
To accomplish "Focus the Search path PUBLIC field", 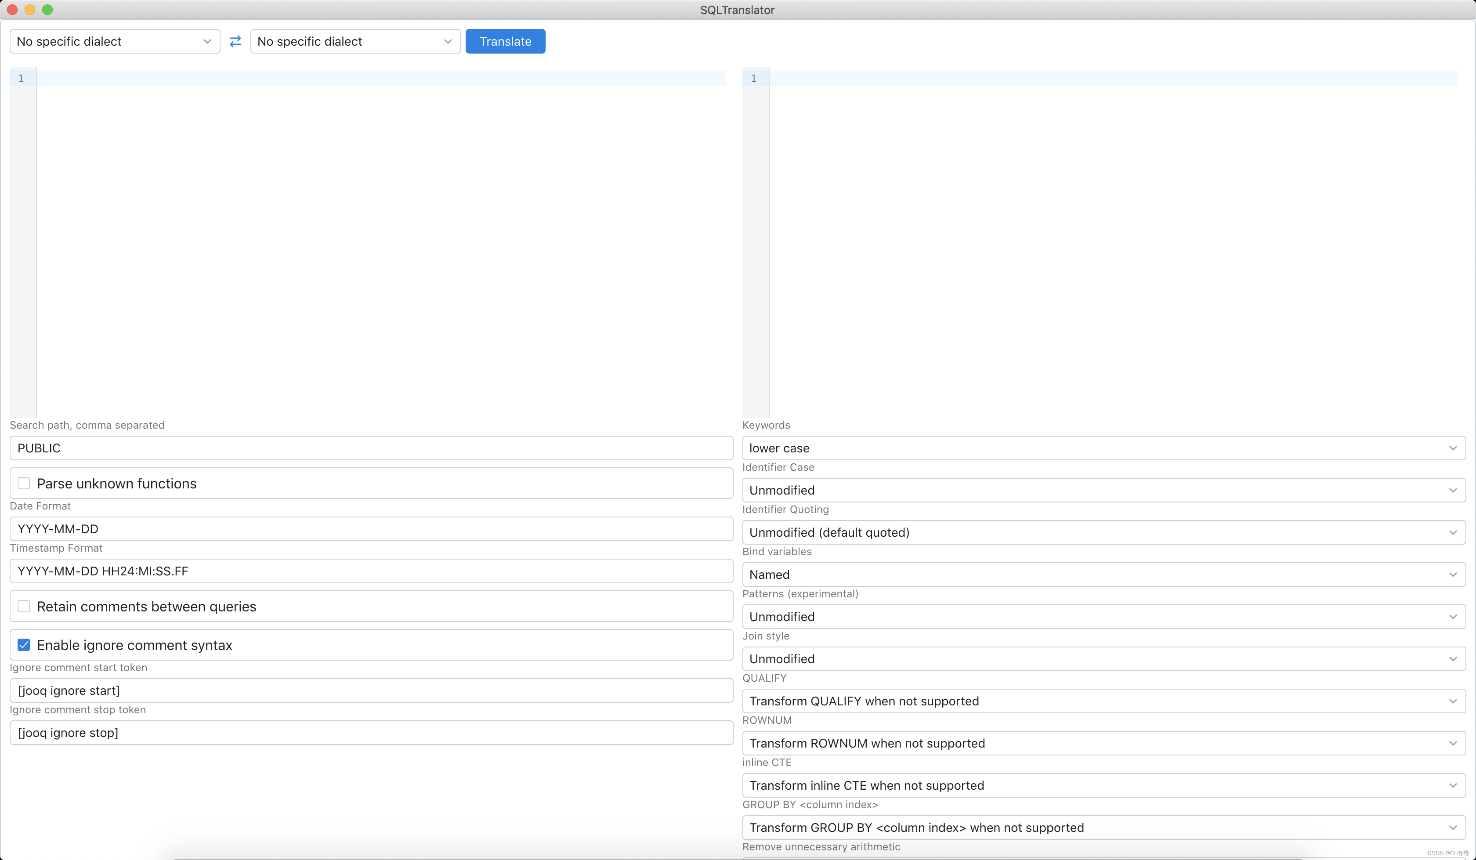I will 371,448.
